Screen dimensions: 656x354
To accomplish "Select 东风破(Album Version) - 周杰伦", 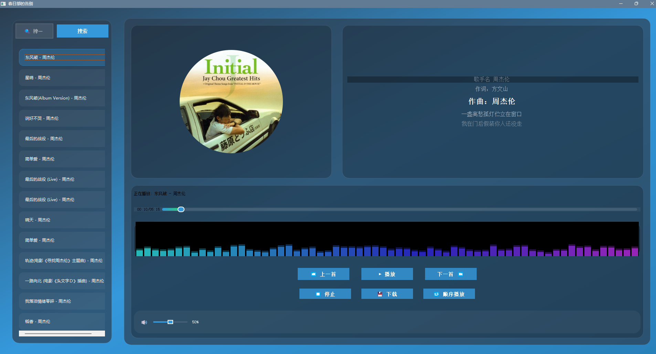I will pos(62,98).
